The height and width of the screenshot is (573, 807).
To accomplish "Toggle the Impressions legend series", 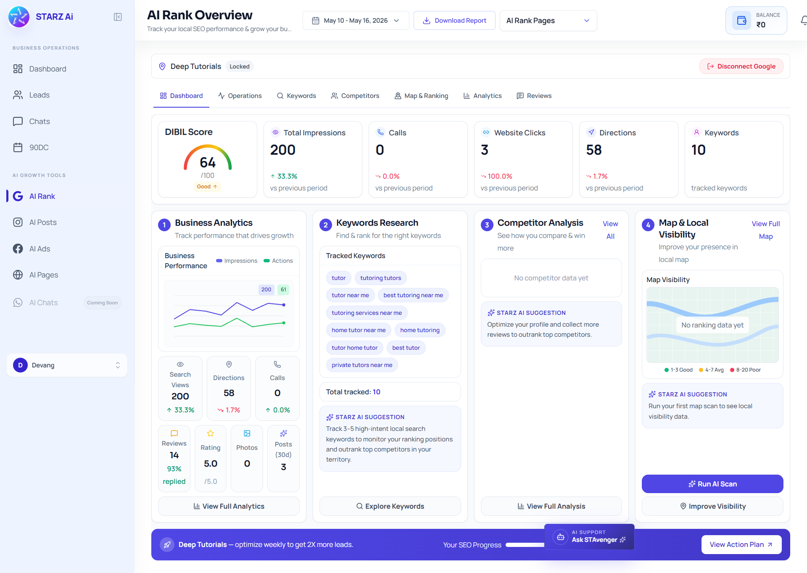I will [x=237, y=261].
